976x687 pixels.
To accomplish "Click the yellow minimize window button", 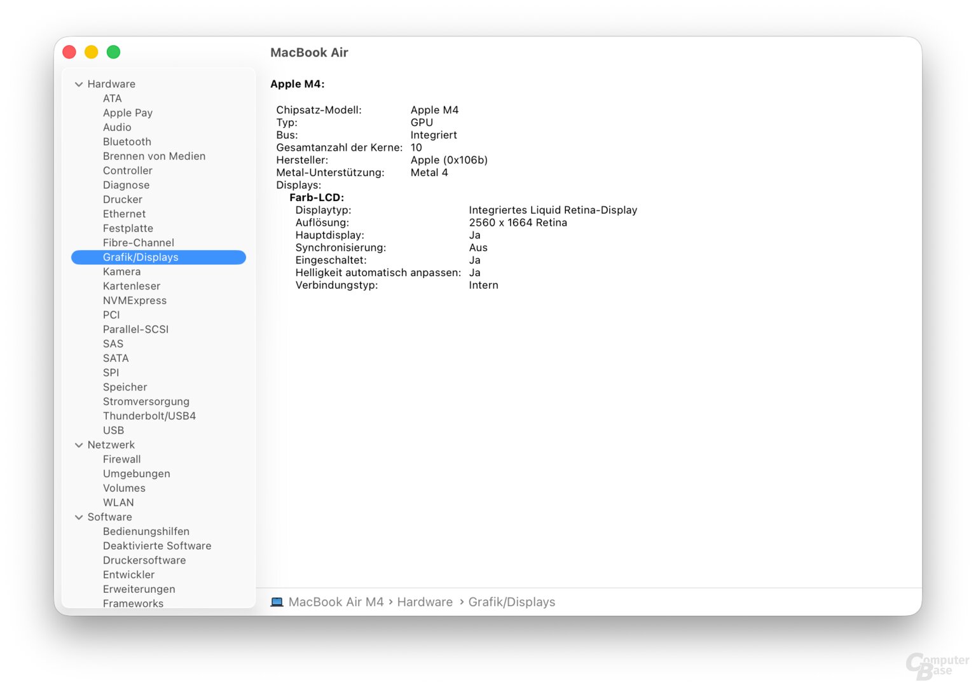I will (x=92, y=52).
